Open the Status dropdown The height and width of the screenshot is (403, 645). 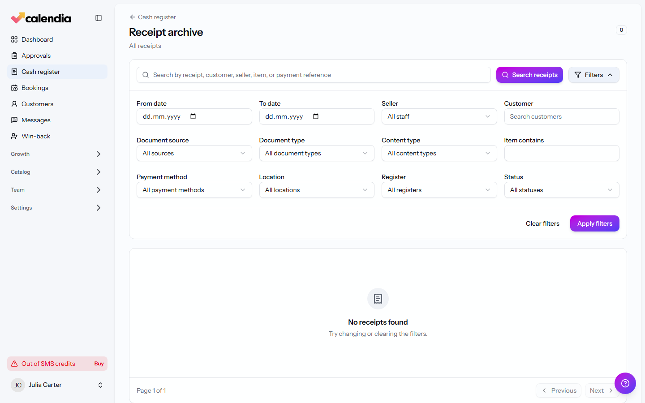pyautogui.click(x=562, y=190)
